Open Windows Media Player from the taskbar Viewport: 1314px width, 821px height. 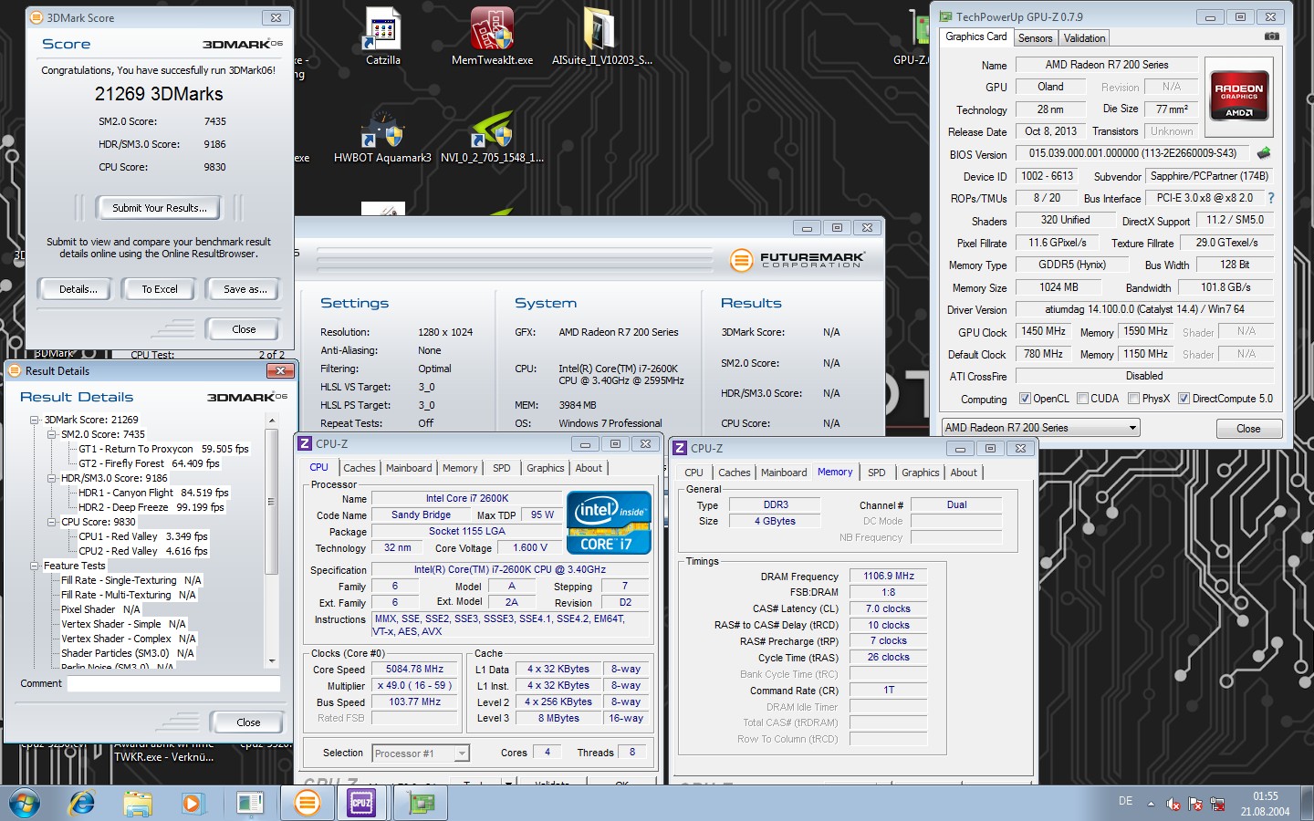tap(192, 803)
